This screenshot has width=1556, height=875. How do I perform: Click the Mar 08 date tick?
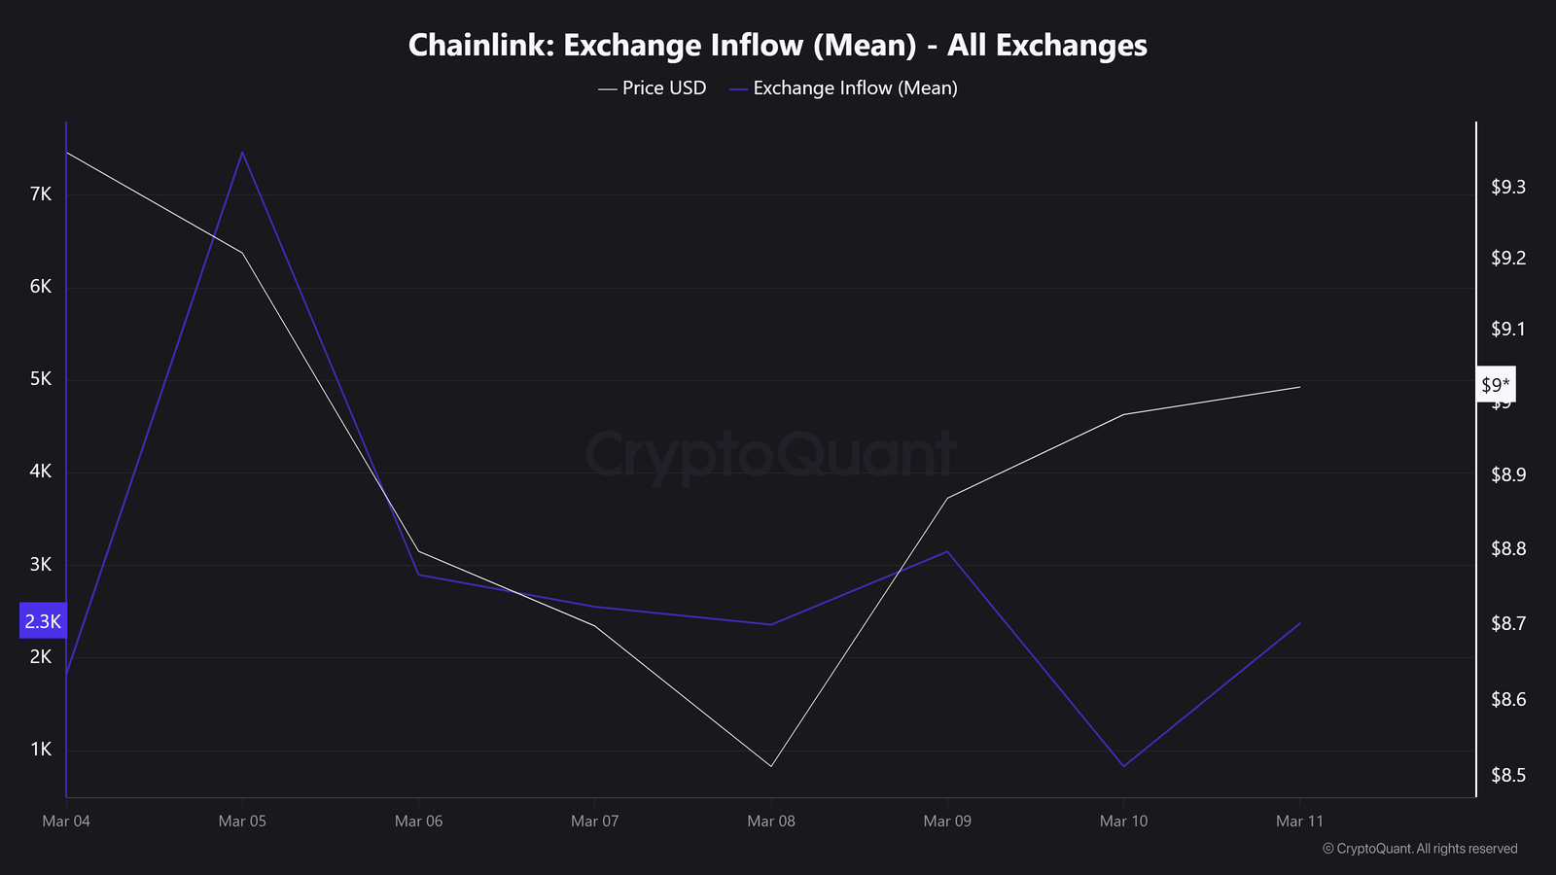point(770,822)
